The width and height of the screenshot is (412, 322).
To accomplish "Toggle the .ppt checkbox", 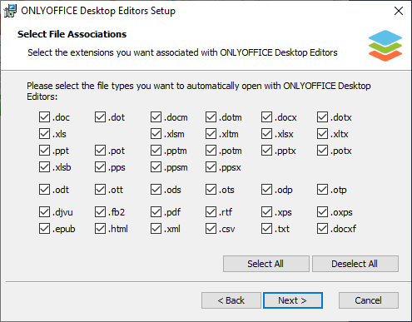I will 44,151.
